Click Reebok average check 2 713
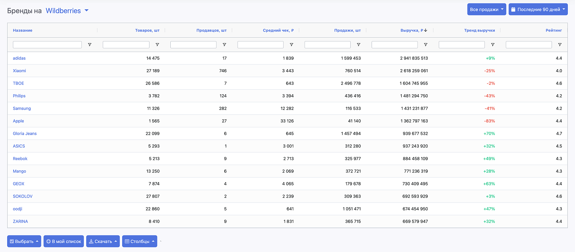This screenshot has height=252, width=575. [x=289, y=158]
